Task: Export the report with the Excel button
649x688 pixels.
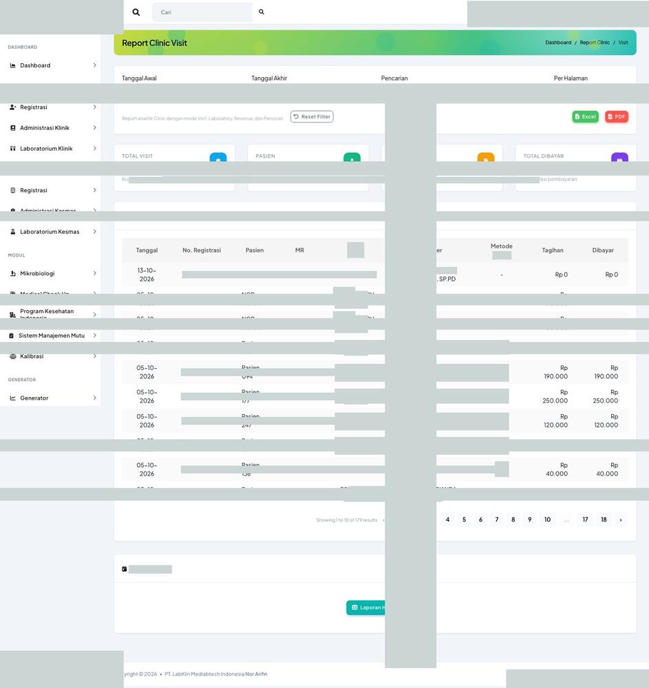Action: click(586, 117)
